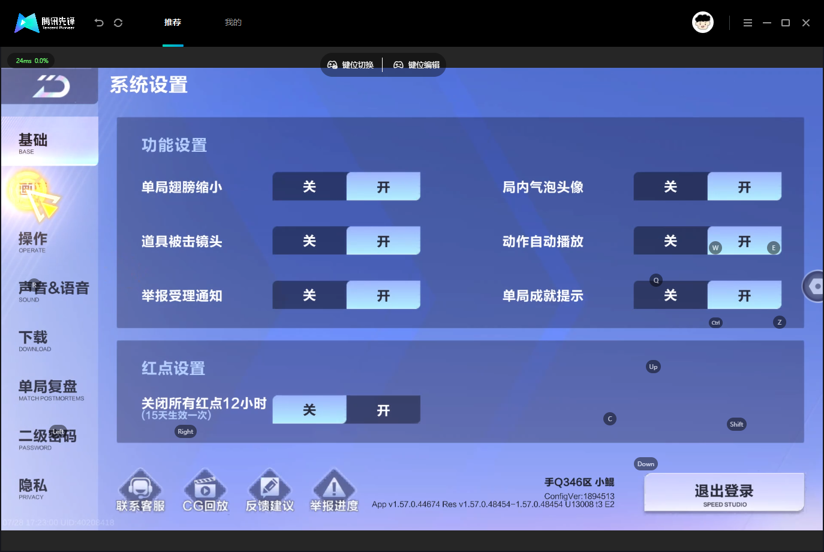Disable 动作自动播放 with 关
The width and height of the screenshot is (824, 552).
(x=670, y=241)
